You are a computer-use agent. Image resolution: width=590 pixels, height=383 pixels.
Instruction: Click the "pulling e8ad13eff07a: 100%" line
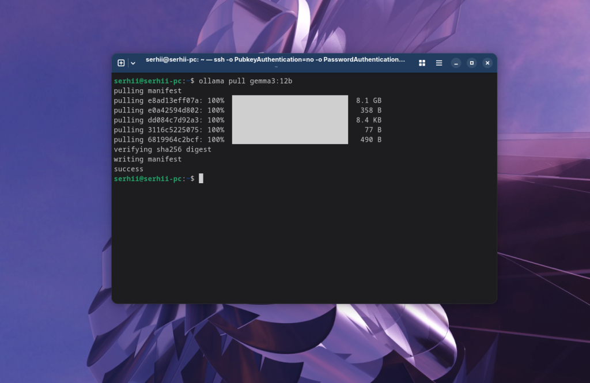pos(169,100)
